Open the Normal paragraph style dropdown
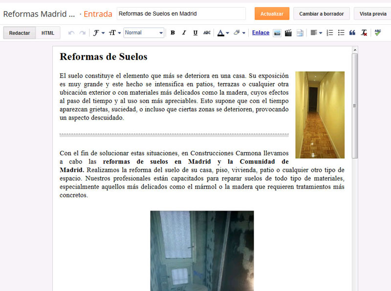Image resolution: width=391 pixels, height=291 pixels. (x=144, y=33)
